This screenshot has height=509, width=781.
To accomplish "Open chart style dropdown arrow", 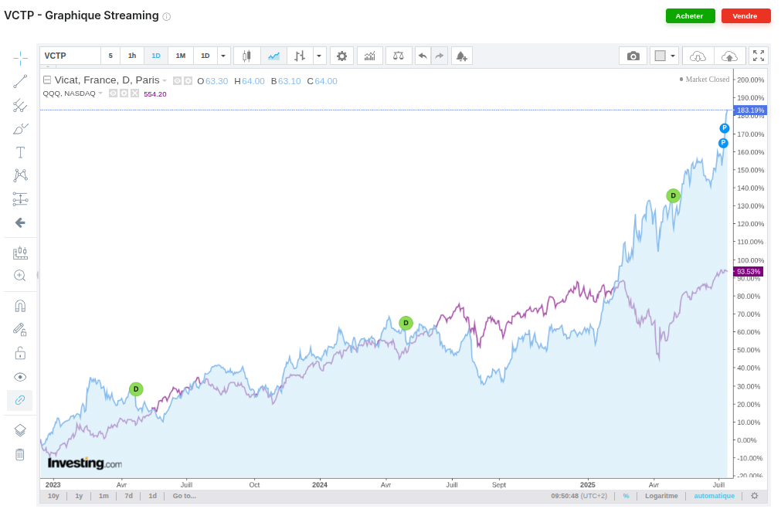I will 319,56.
